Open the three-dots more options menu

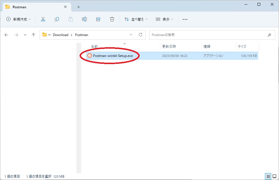(185, 19)
